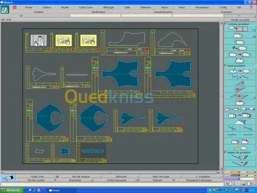The width and height of the screenshot is (257, 193).
Task: Click the vertical scrollbar of the work area
Action: [x=222, y=96]
